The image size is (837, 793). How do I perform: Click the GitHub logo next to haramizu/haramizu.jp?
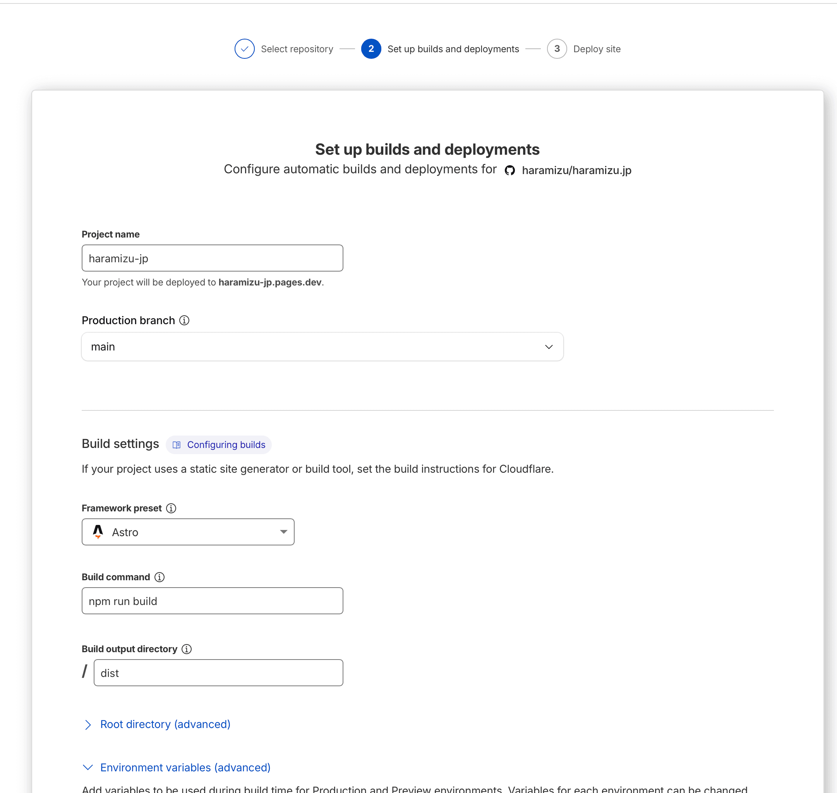[x=509, y=170]
